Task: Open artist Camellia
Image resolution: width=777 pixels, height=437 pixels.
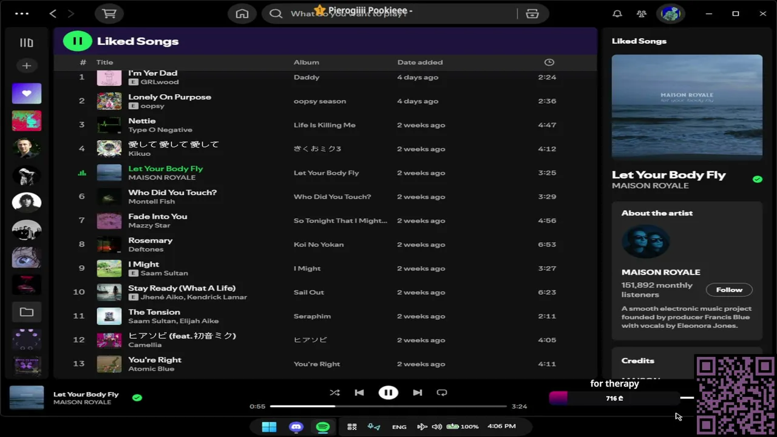Action: coord(144,345)
